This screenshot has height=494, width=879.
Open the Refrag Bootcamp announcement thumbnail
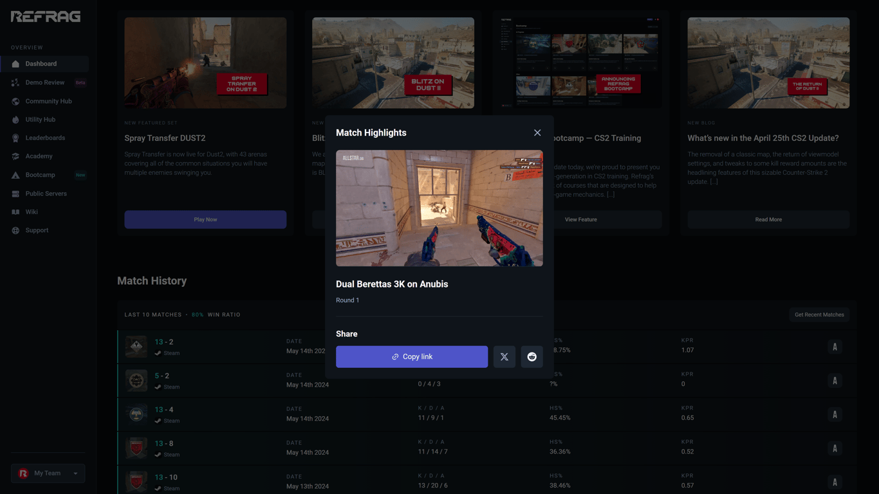pyautogui.click(x=581, y=63)
